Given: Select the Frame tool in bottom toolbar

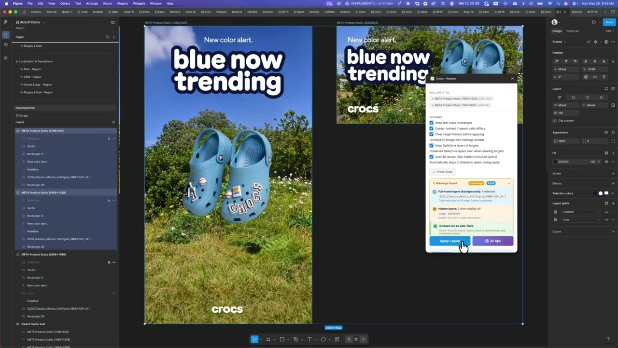Looking at the screenshot, I should (x=268, y=339).
